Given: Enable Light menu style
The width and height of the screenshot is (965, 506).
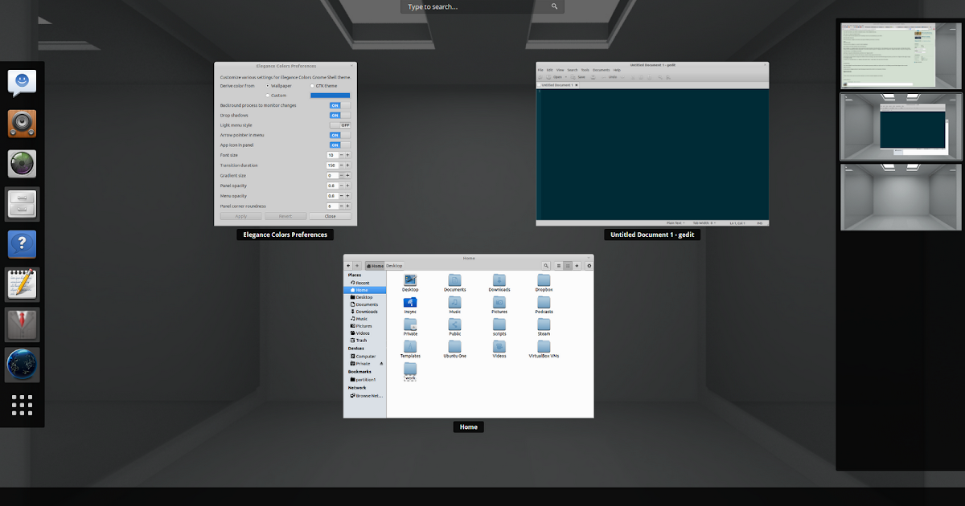Looking at the screenshot, I should [339, 125].
